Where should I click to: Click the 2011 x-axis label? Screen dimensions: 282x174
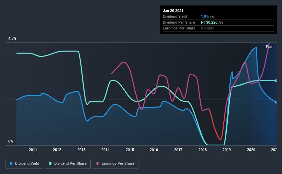(33, 150)
